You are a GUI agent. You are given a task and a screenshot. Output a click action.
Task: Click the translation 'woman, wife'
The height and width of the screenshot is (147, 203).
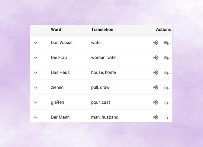(x=103, y=57)
